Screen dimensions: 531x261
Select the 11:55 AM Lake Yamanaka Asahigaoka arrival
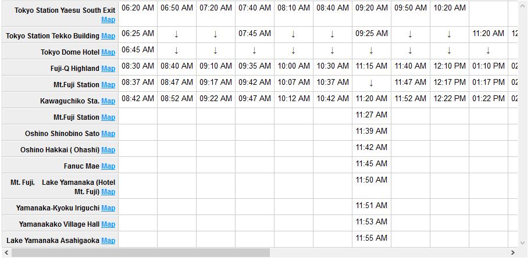pyautogui.click(x=371, y=238)
